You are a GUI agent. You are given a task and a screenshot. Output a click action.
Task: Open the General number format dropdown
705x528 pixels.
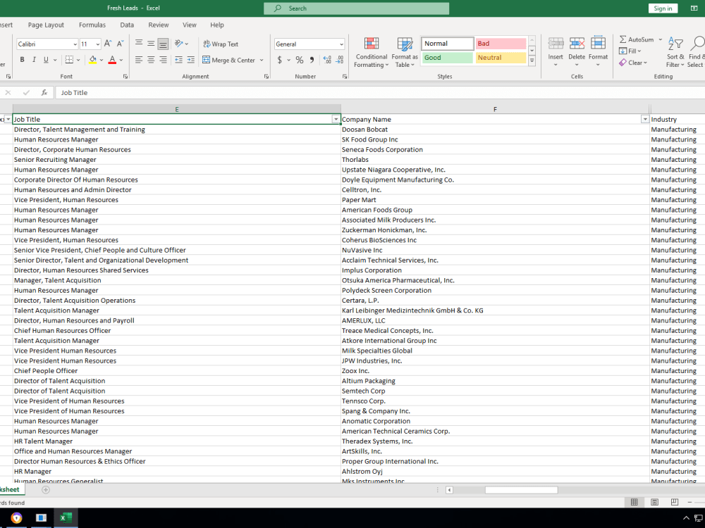click(x=341, y=44)
